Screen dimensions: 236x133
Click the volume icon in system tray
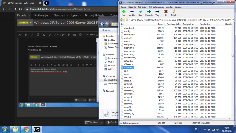click(x=218, y=130)
